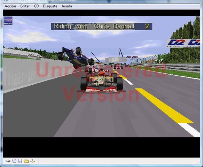Viewport: 203px width, 167px height.
Task: Click the network adapter status icon
Action: pos(32,161)
